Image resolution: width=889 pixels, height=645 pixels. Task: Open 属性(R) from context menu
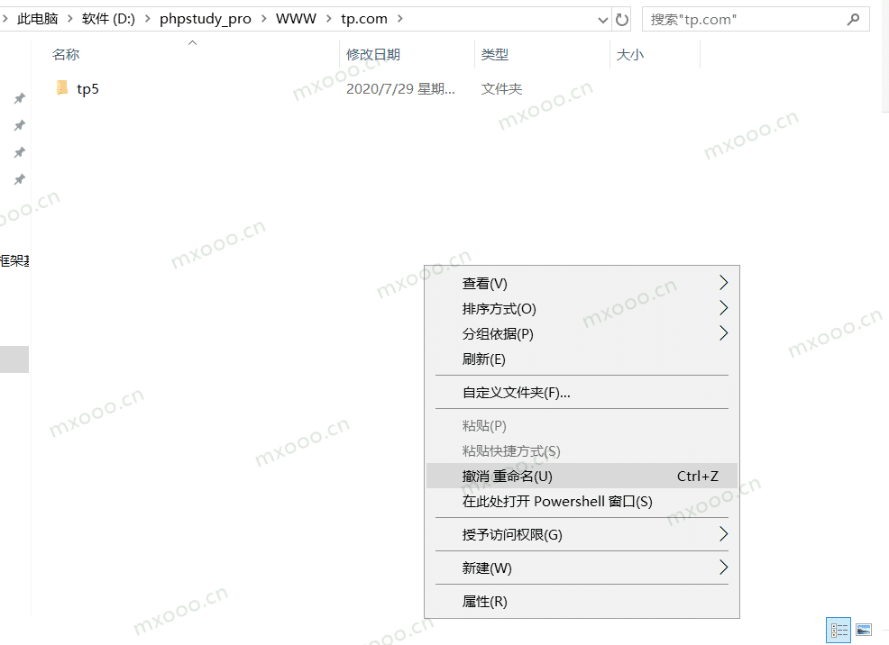point(485,602)
